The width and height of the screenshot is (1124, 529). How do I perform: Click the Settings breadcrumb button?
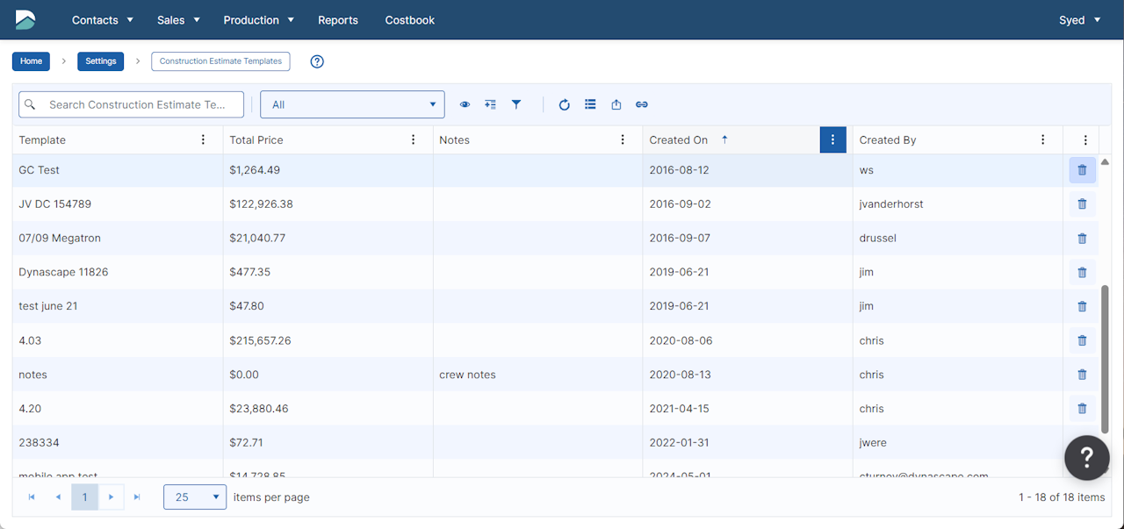[x=101, y=61]
